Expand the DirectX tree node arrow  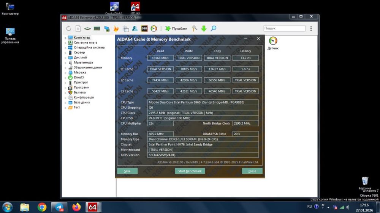pos(65,78)
